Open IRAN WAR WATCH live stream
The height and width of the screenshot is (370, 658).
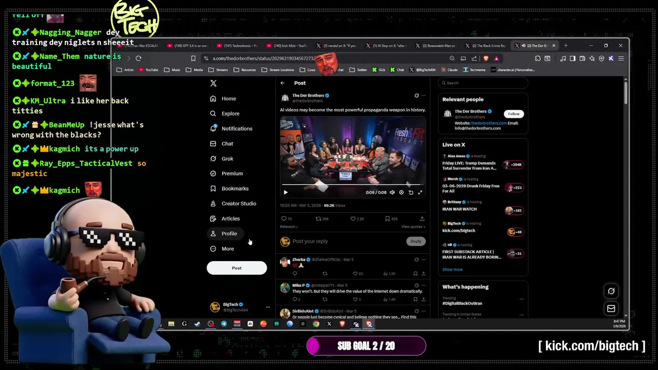pyautogui.click(x=482, y=207)
